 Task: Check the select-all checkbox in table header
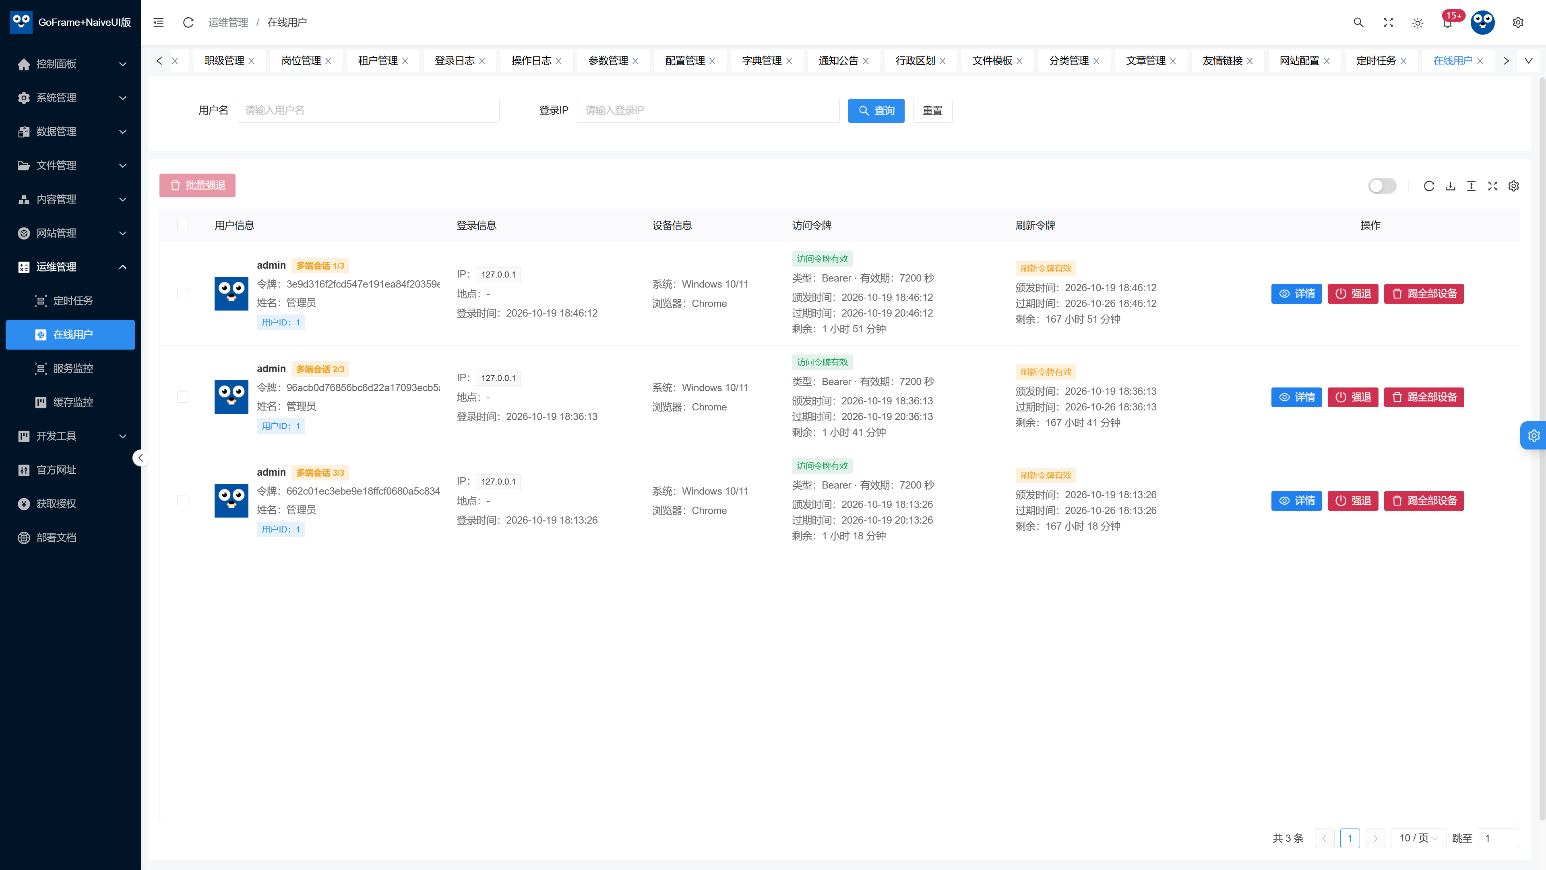(x=183, y=225)
